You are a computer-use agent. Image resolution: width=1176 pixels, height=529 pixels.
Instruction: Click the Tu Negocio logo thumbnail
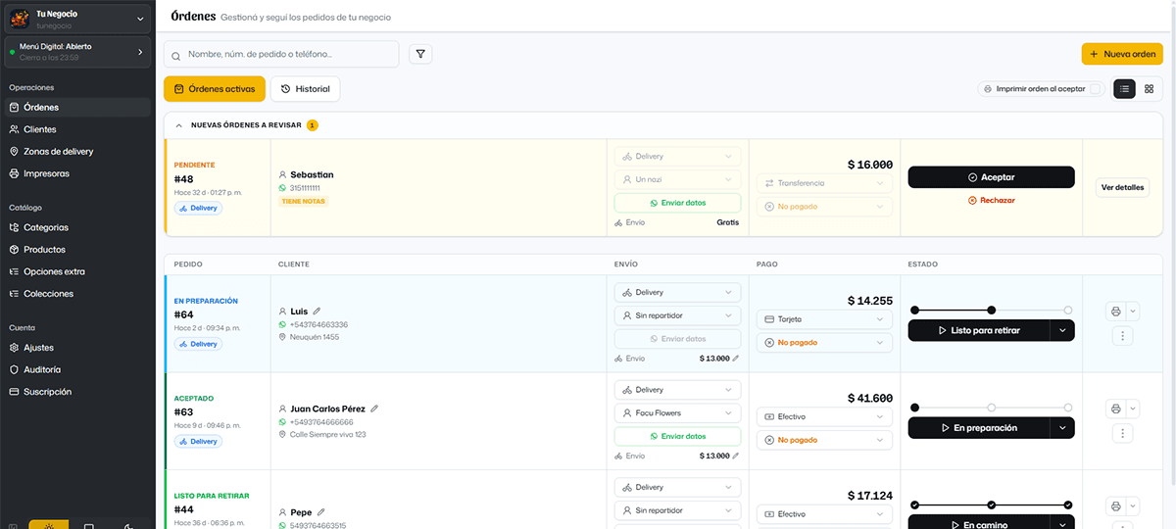[20, 19]
